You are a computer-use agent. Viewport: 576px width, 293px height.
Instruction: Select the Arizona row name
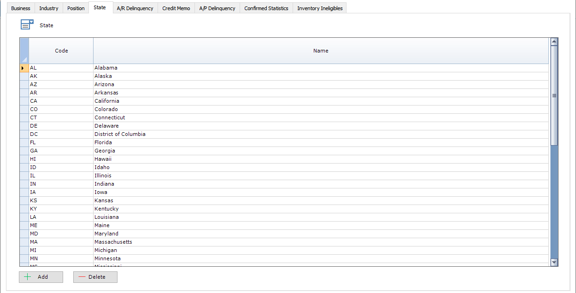pyautogui.click(x=321, y=84)
